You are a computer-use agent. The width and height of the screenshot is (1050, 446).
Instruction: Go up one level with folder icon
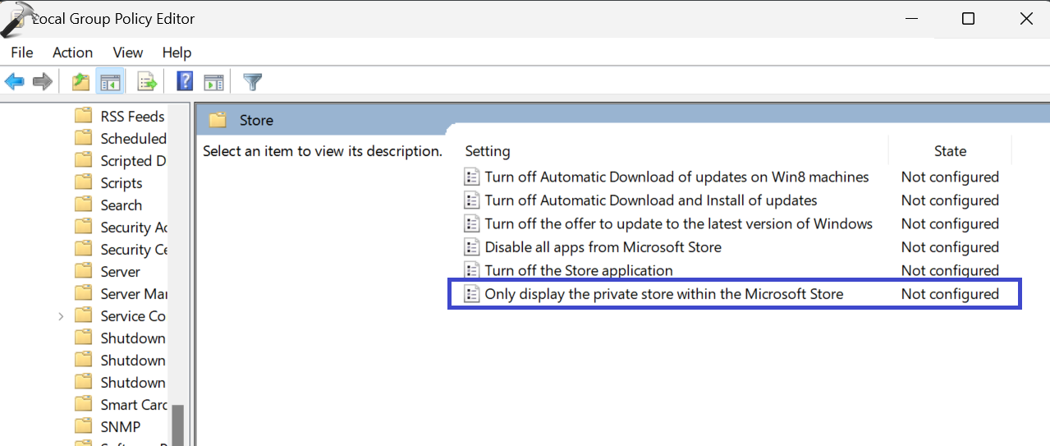[x=80, y=81]
